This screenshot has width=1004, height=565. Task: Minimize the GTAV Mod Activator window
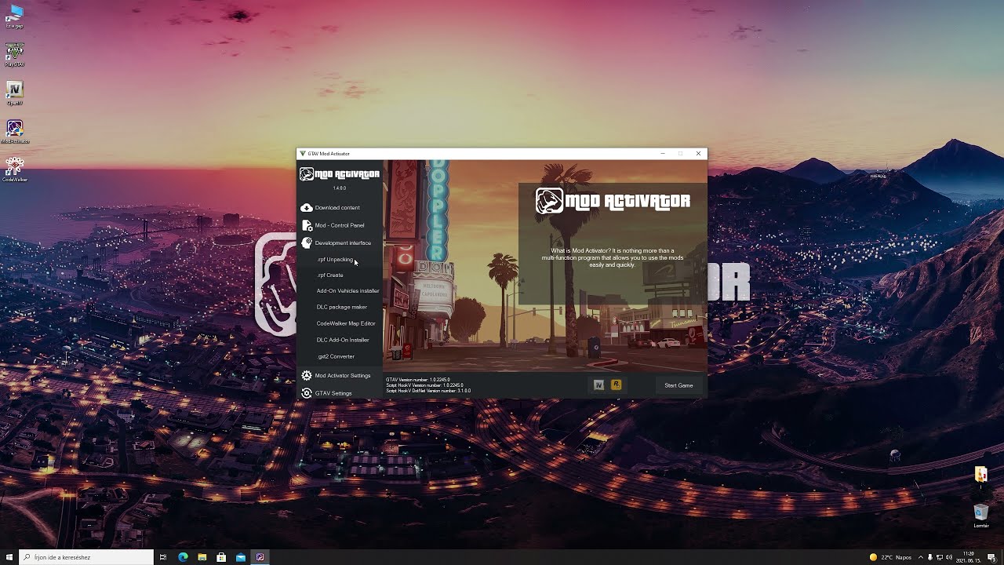tap(663, 154)
